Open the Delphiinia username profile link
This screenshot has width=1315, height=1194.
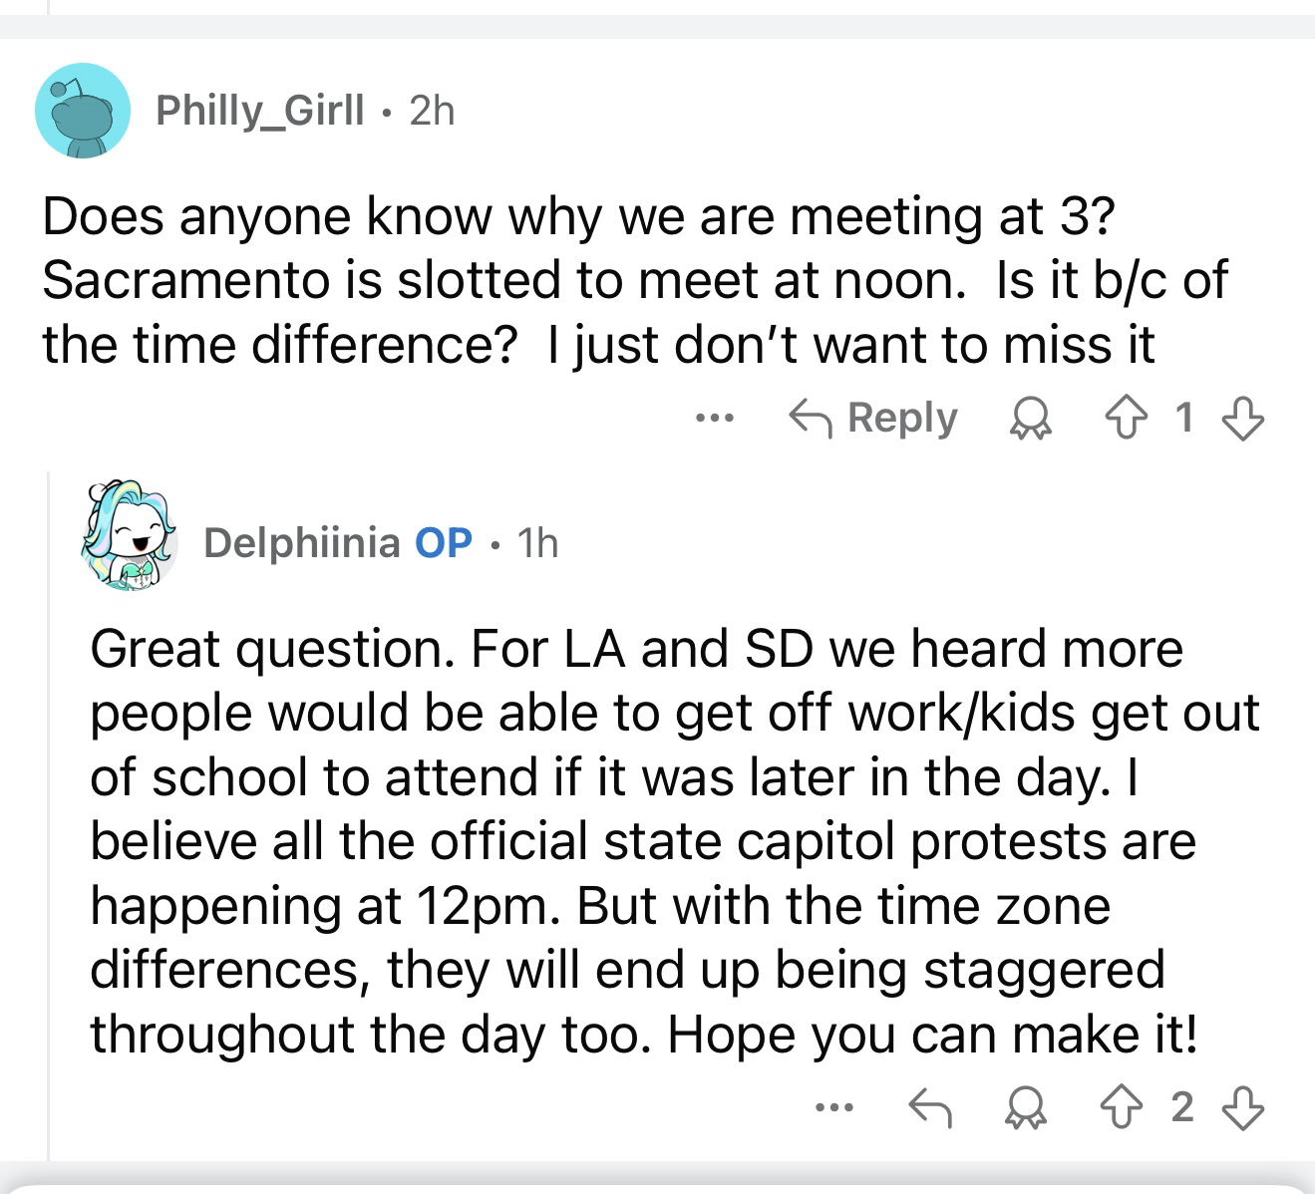coord(302,543)
